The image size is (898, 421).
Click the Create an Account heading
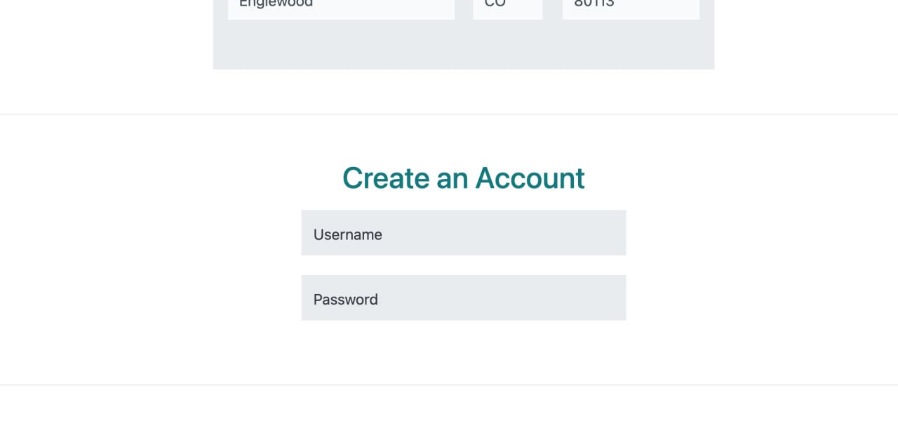coord(463,178)
